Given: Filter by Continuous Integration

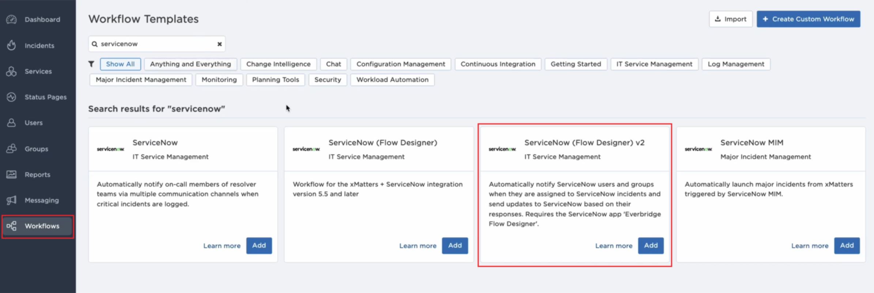Looking at the screenshot, I should click(498, 64).
